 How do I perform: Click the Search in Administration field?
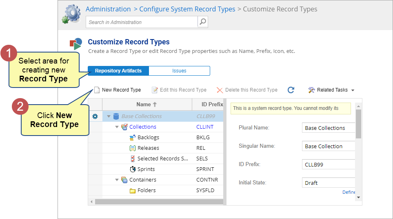tap(142, 22)
